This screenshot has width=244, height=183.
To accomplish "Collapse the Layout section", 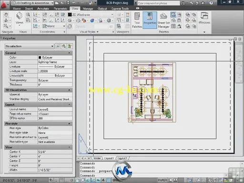I will pos(69,104).
